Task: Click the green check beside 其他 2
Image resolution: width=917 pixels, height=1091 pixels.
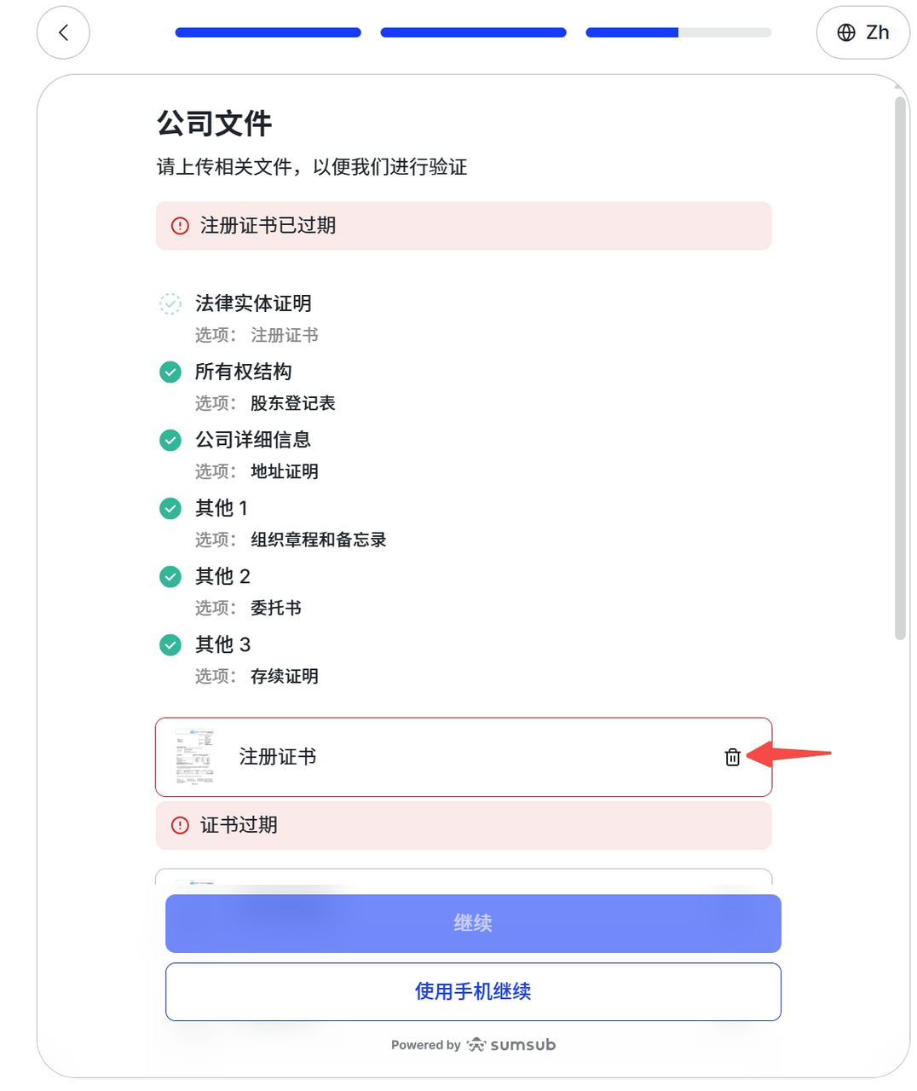Action: pyautogui.click(x=170, y=576)
